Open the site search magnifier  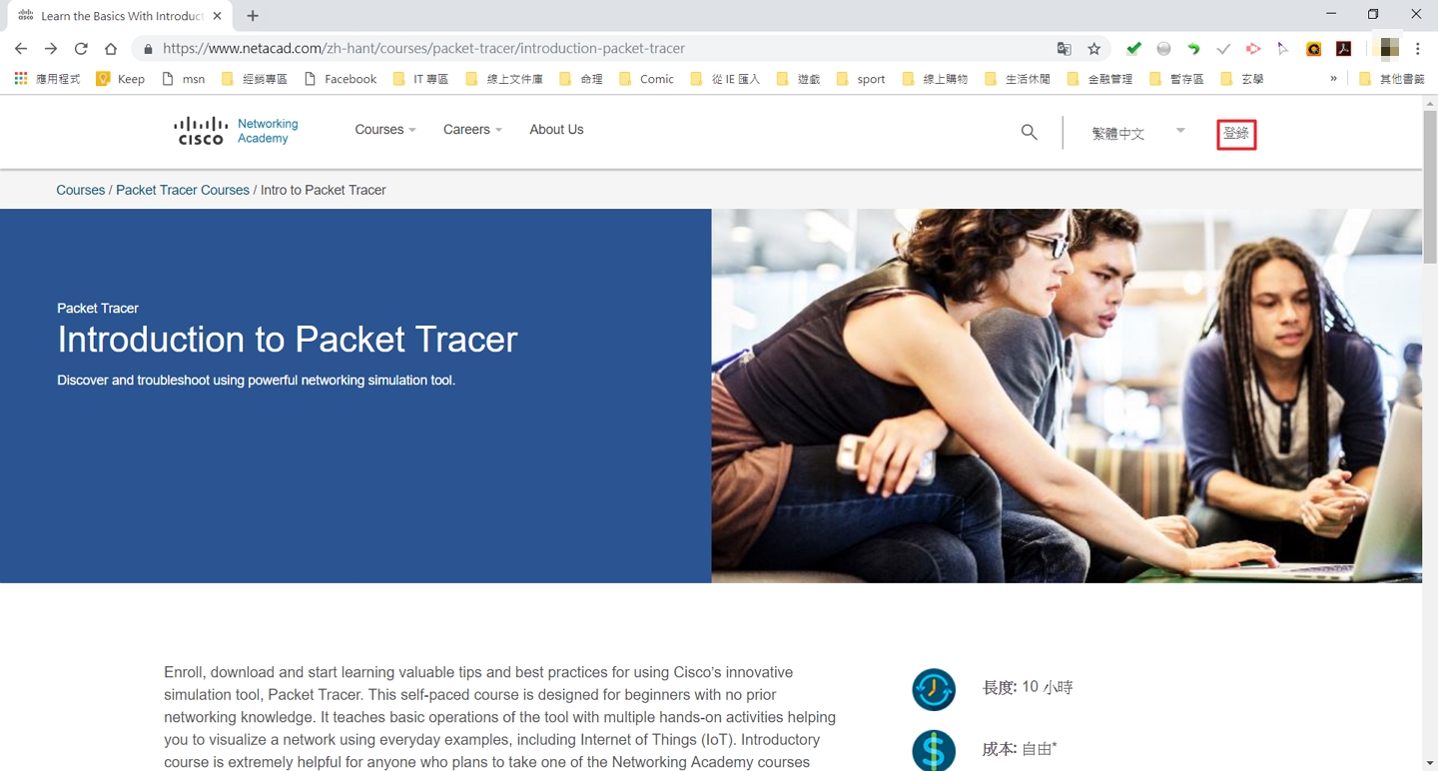point(1029,132)
